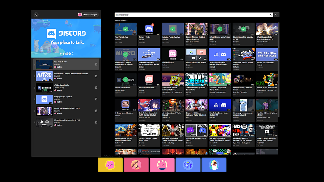Open the 'YouTube Terms and Privacy' link
The height and width of the screenshot is (182, 324).
[112, 156]
